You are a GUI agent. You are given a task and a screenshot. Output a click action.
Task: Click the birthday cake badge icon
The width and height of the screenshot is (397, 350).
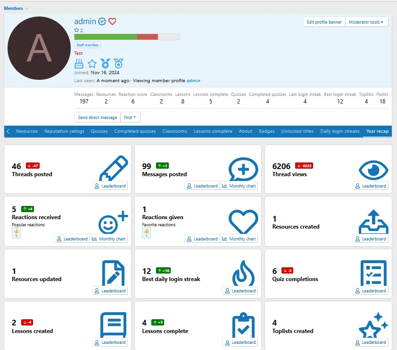pos(79,63)
